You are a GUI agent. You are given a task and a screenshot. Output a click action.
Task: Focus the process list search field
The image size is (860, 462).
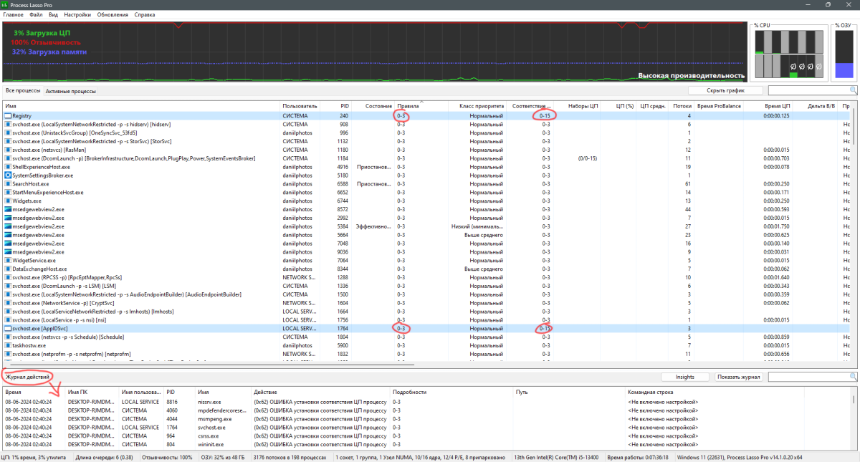click(x=809, y=91)
